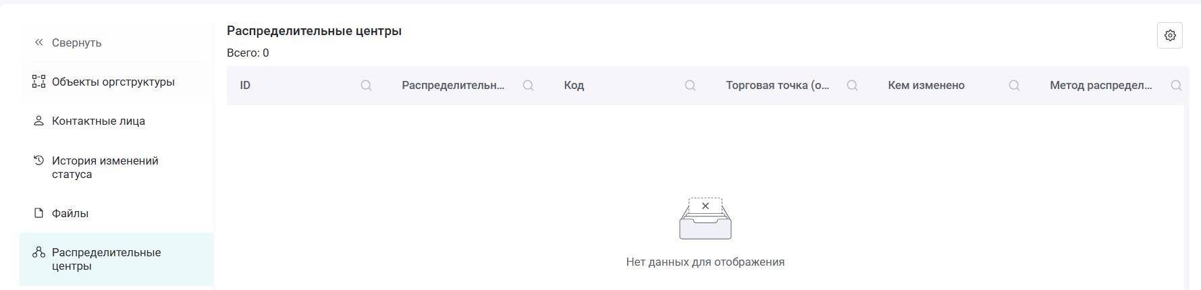Click search icon in Торговая точка column
1201x290 pixels.
tap(852, 85)
